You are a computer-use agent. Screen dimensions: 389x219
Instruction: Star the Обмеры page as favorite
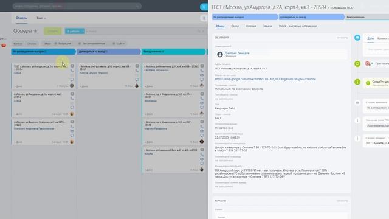click(x=35, y=31)
